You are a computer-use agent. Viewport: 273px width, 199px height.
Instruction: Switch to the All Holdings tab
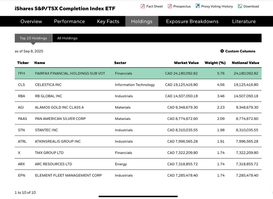tap(67, 38)
